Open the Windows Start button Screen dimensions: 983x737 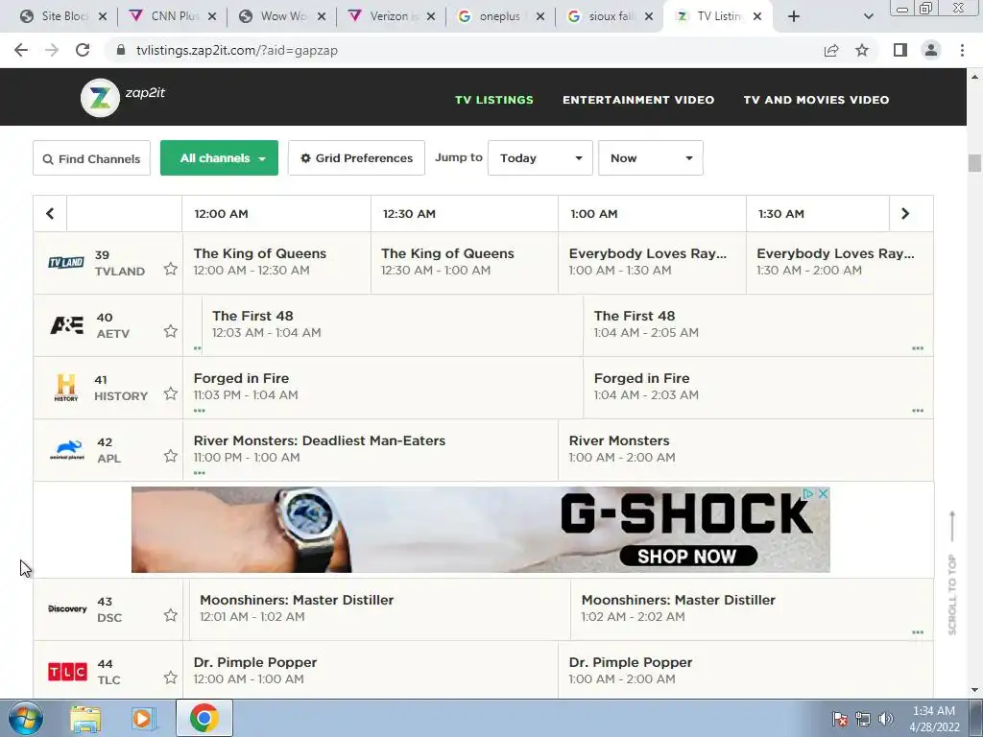point(26,718)
